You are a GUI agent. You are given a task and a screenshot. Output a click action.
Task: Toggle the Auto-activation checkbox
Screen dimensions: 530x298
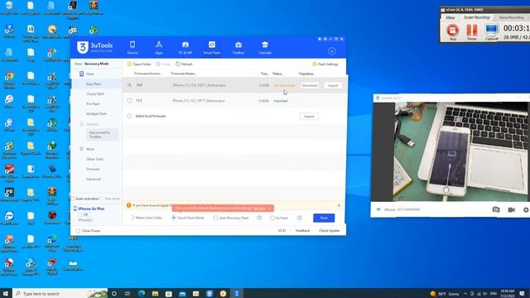click(x=73, y=199)
